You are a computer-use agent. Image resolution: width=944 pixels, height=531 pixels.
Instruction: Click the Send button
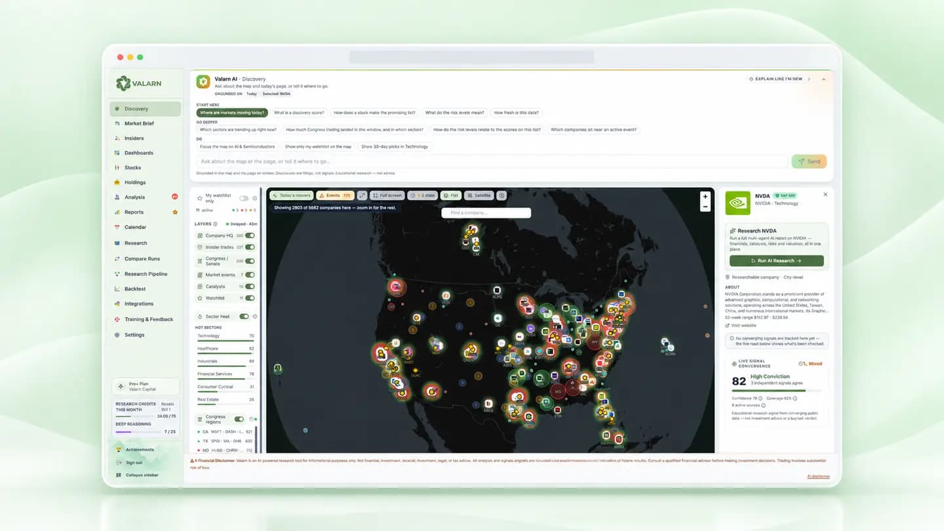pos(809,161)
